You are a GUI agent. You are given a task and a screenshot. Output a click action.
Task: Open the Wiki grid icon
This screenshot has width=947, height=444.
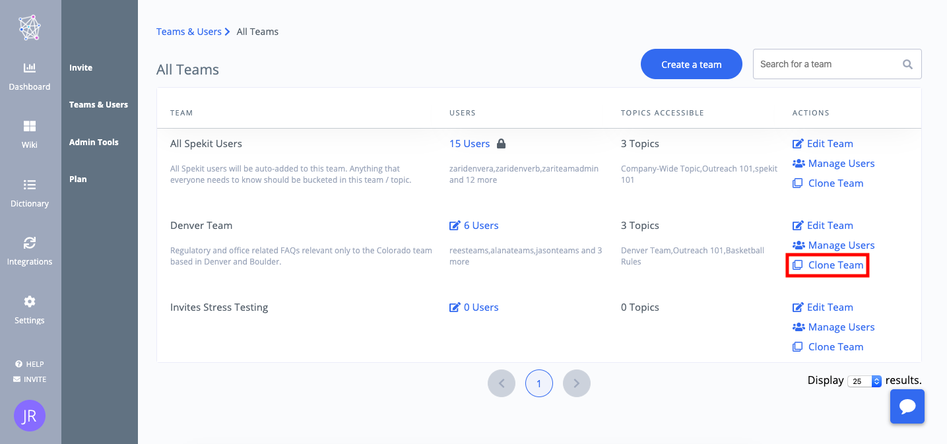[x=30, y=126]
